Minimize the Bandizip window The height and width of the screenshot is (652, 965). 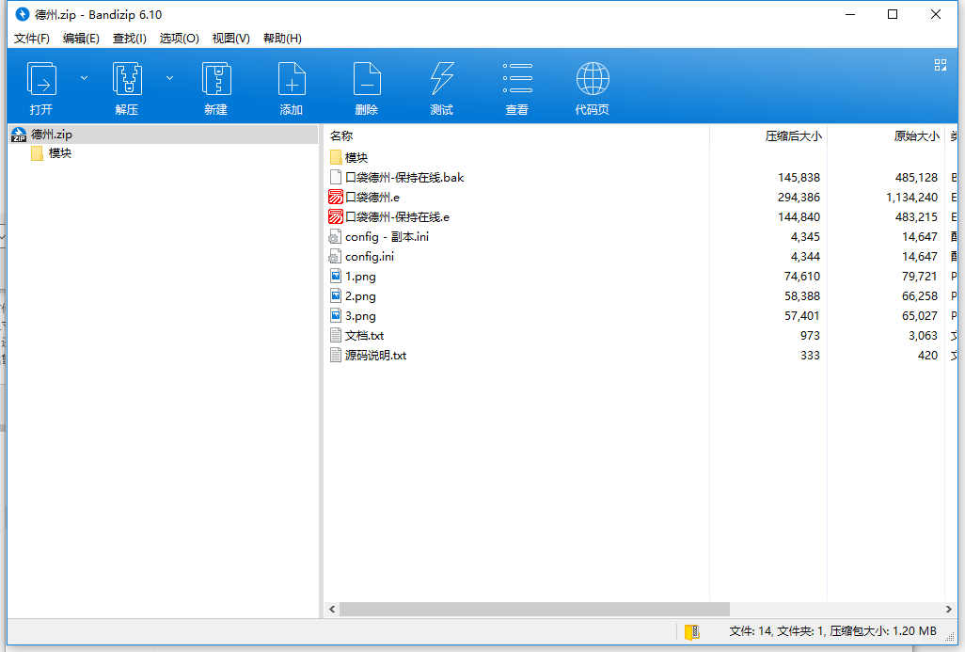pyautogui.click(x=850, y=14)
